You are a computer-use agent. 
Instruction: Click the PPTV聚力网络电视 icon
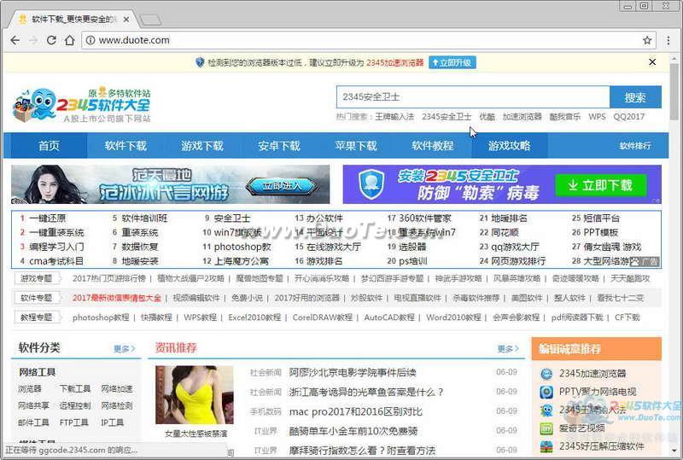(547, 393)
